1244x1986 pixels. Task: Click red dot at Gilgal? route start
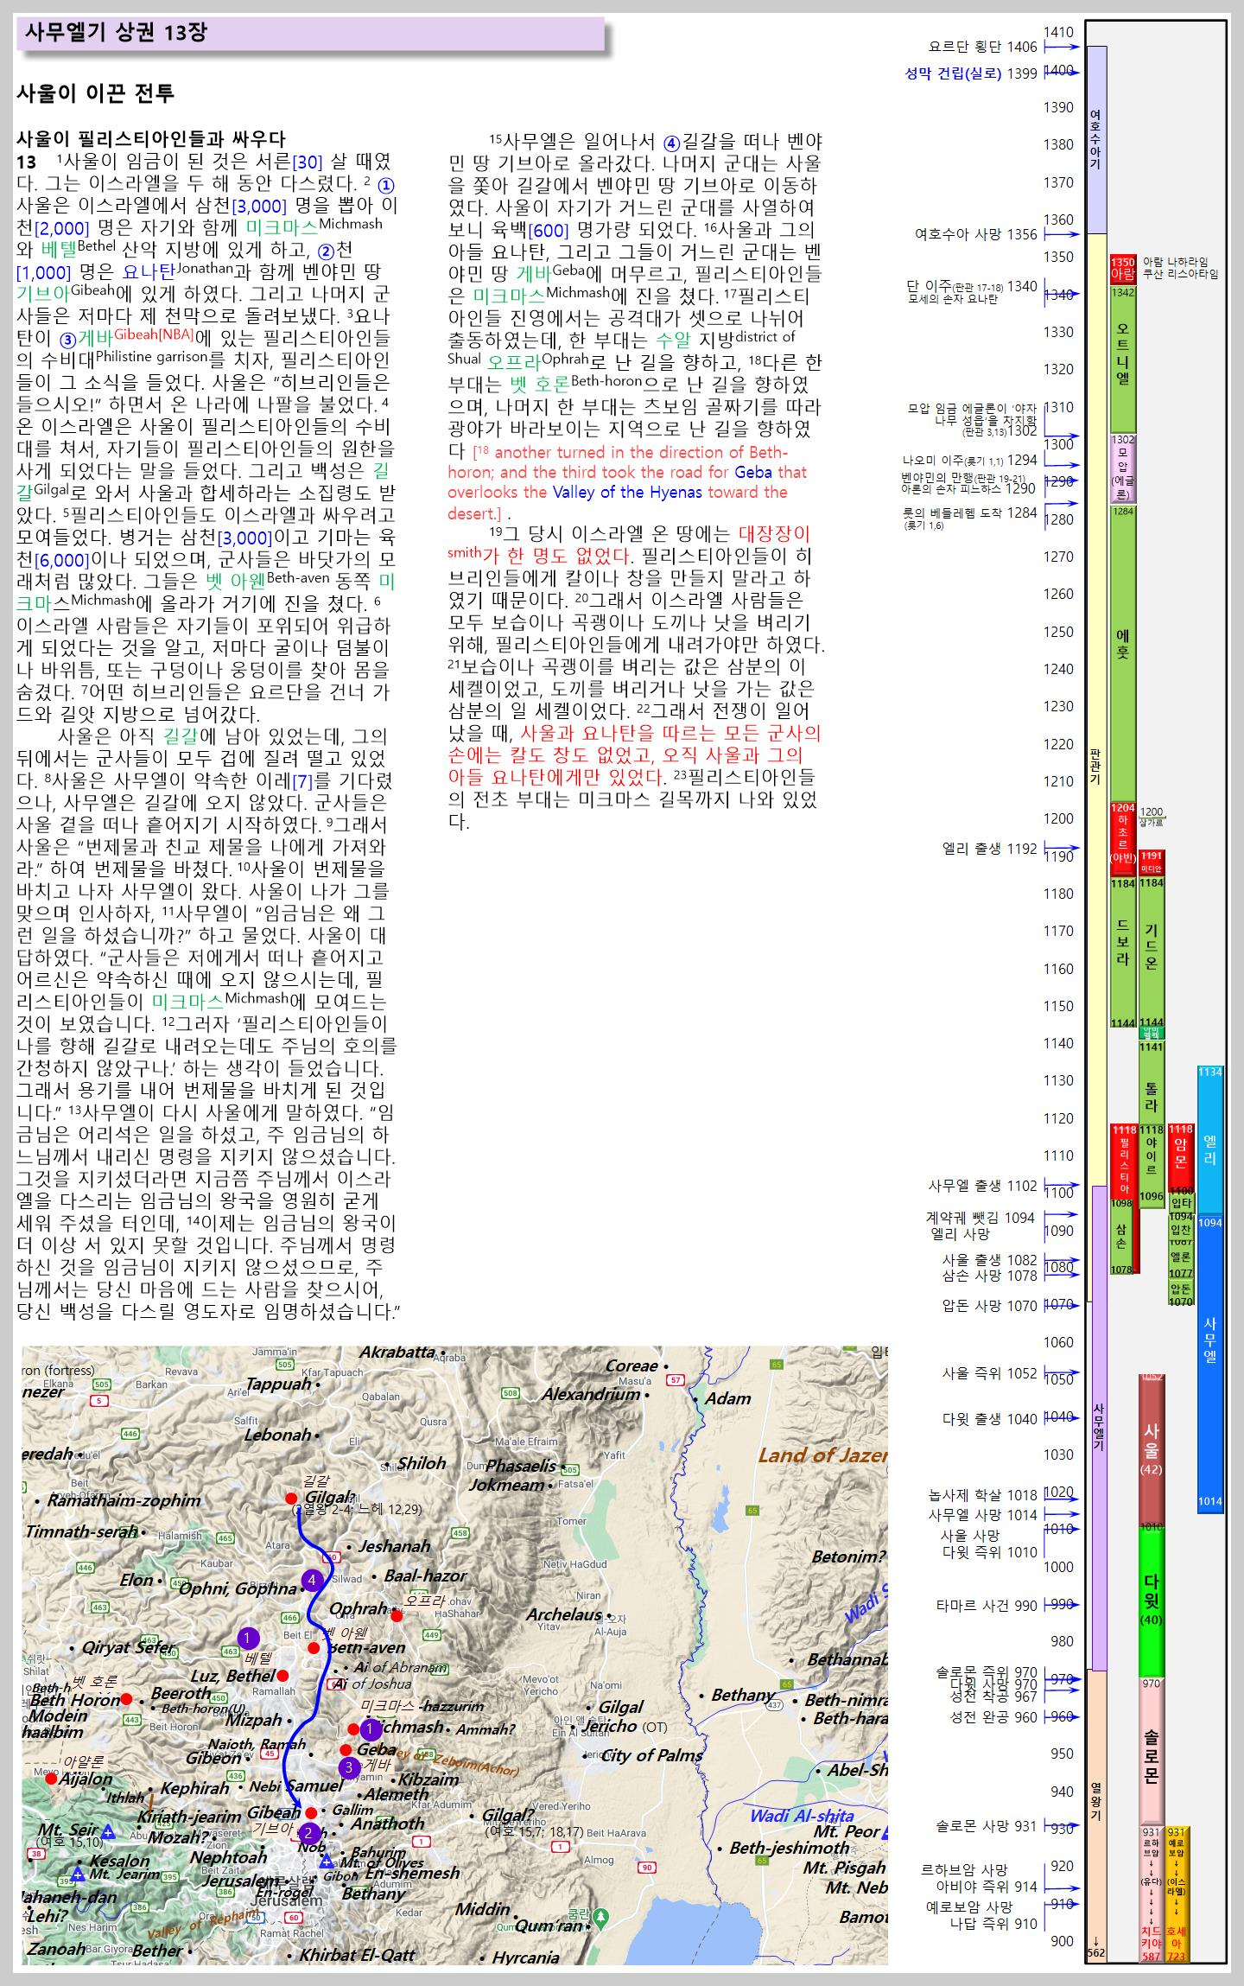tap(291, 1499)
